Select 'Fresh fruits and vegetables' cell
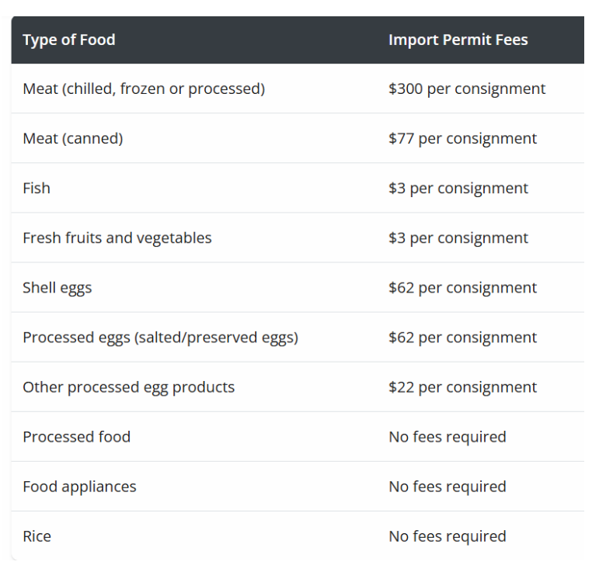This screenshot has width=599, height=572. (117, 238)
